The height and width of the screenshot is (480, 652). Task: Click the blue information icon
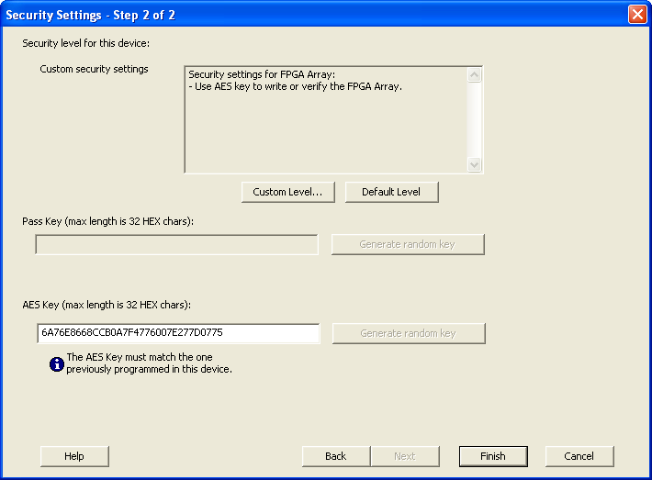(x=56, y=364)
